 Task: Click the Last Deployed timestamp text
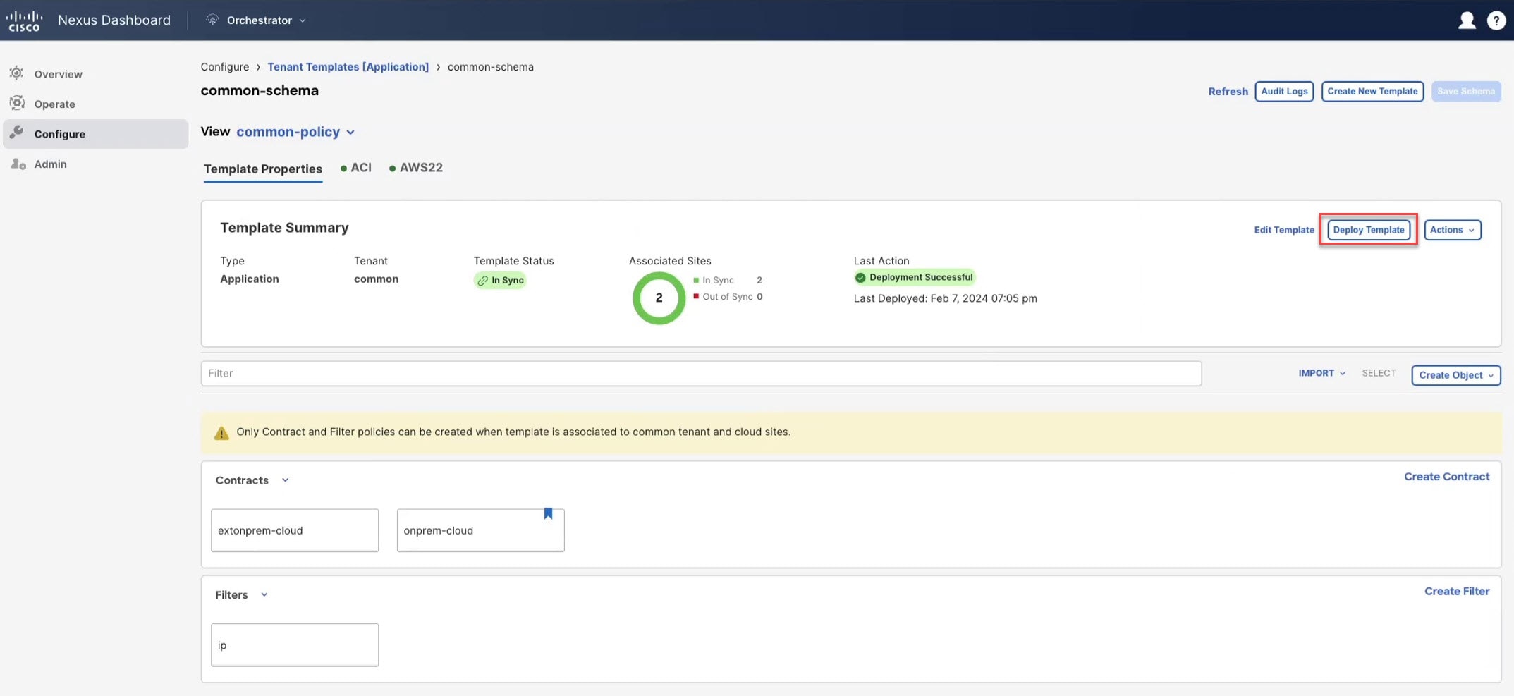(945, 298)
